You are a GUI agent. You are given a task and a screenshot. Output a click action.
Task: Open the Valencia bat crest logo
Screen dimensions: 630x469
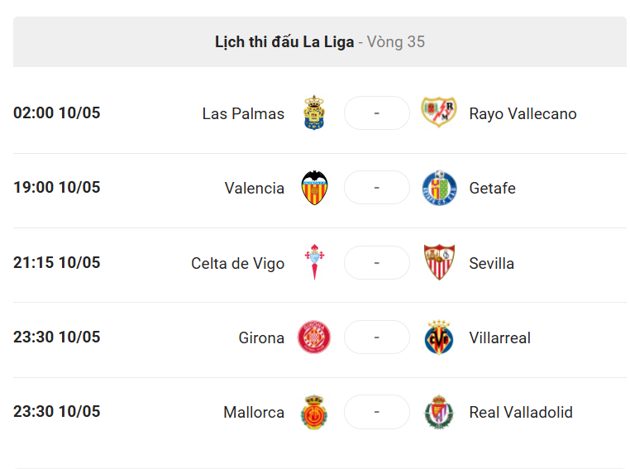tap(315, 188)
